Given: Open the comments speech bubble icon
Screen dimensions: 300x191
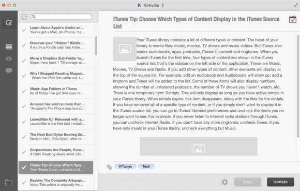Looking at the screenshot, I should (9, 71).
